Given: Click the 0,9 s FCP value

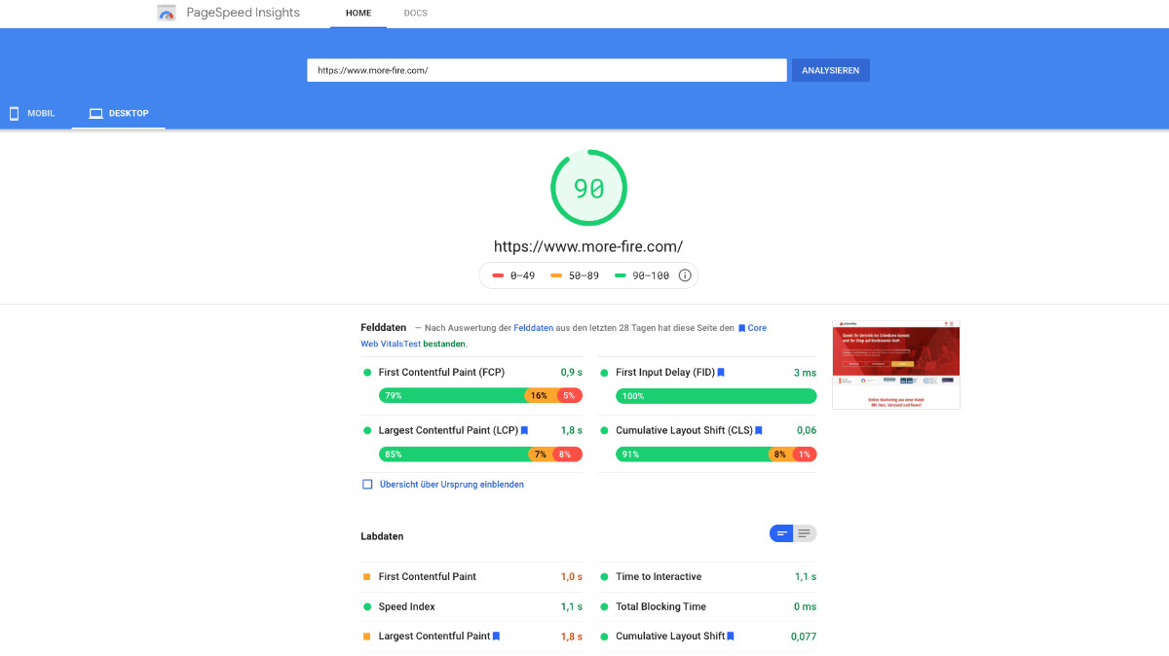Looking at the screenshot, I should [571, 372].
